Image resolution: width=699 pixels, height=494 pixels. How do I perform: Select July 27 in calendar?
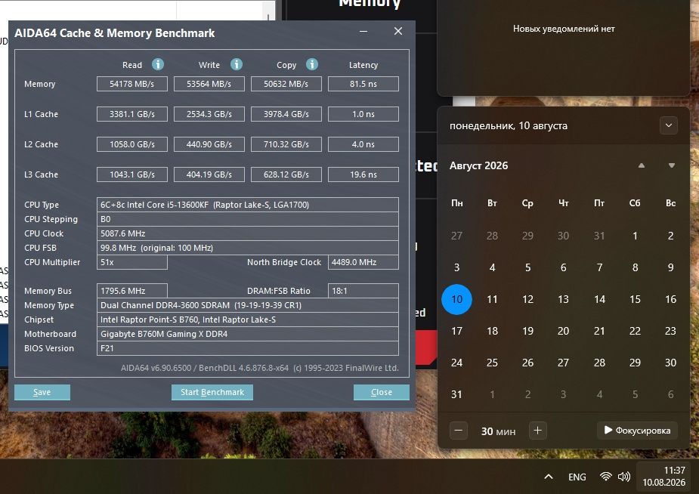[x=456, y=236]
